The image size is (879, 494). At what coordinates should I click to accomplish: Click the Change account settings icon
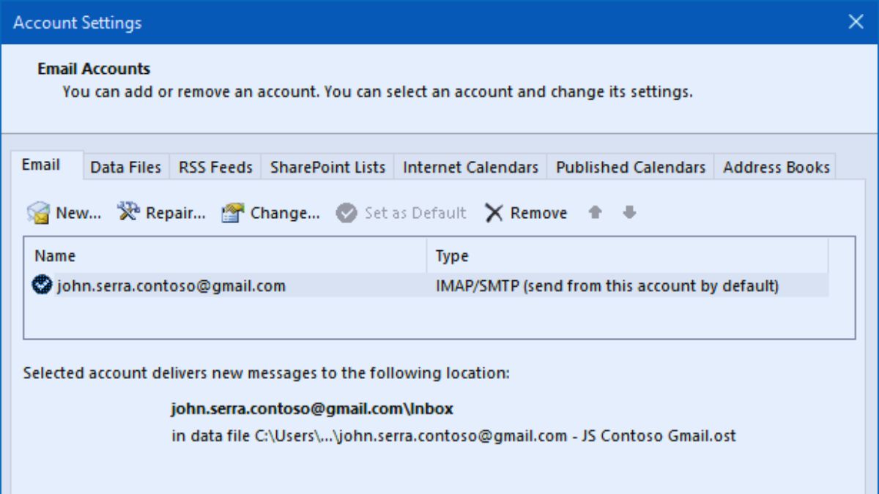[x=233, y=213]
